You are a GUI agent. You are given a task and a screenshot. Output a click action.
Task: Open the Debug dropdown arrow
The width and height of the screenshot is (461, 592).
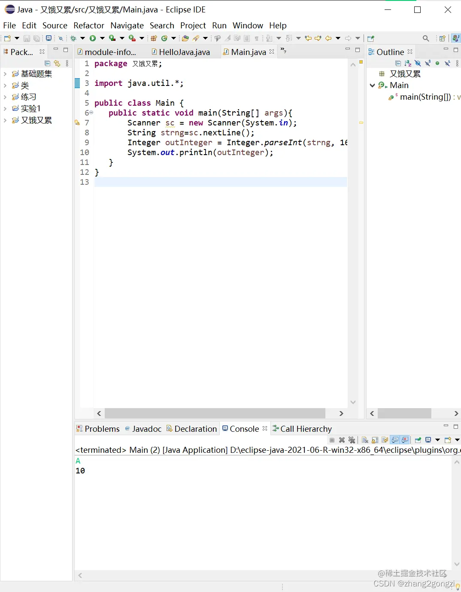click(82, 38)
